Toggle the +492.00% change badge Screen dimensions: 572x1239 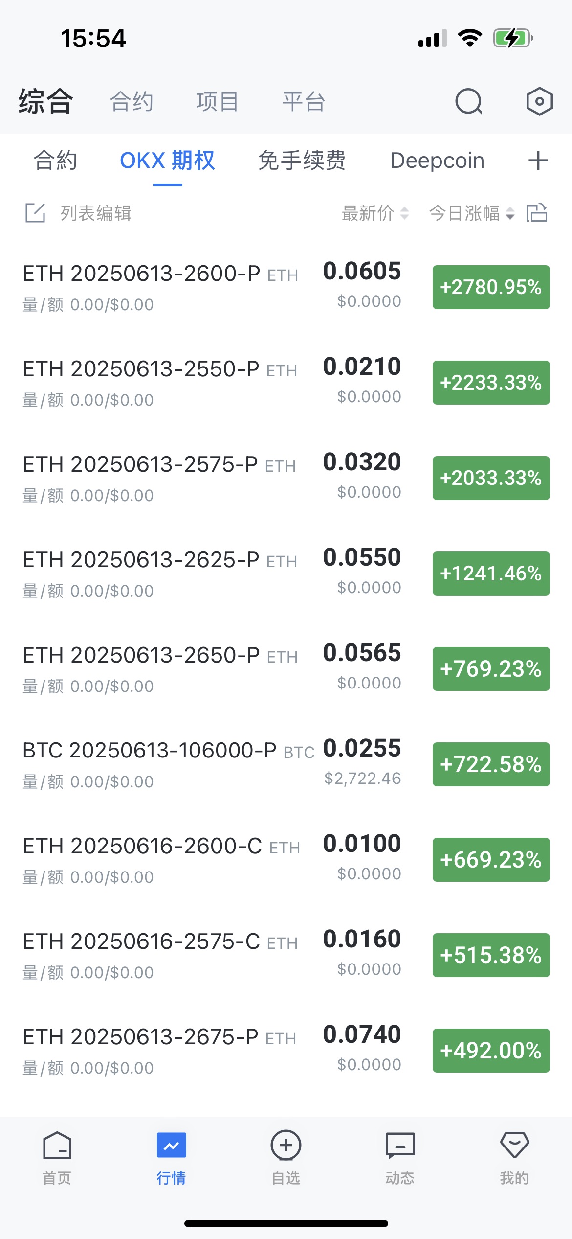(x=491, y=1051)
